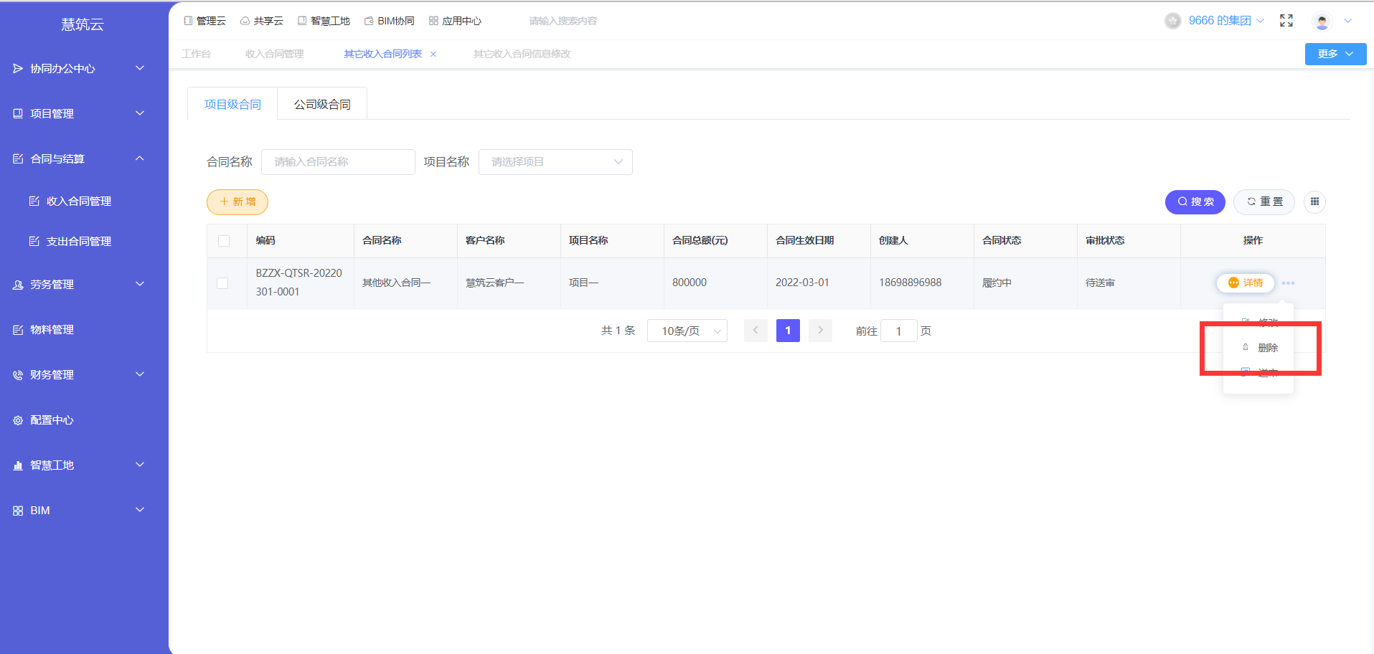
Task: Focus the 请输入合同名称 input field
Action: [338, 162]
